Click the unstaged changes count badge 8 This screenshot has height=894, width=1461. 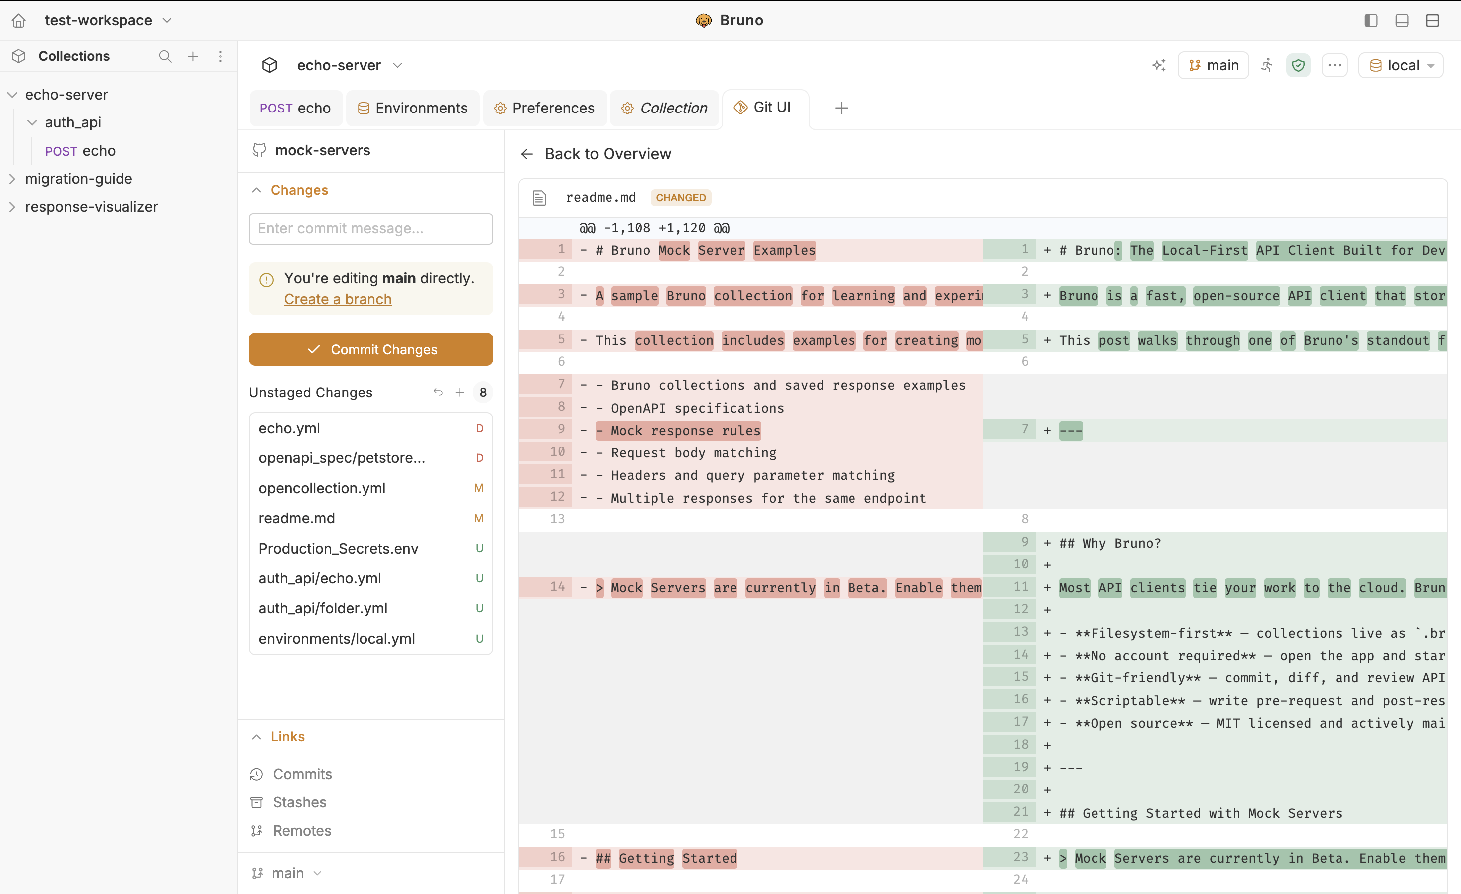(483, 392)
